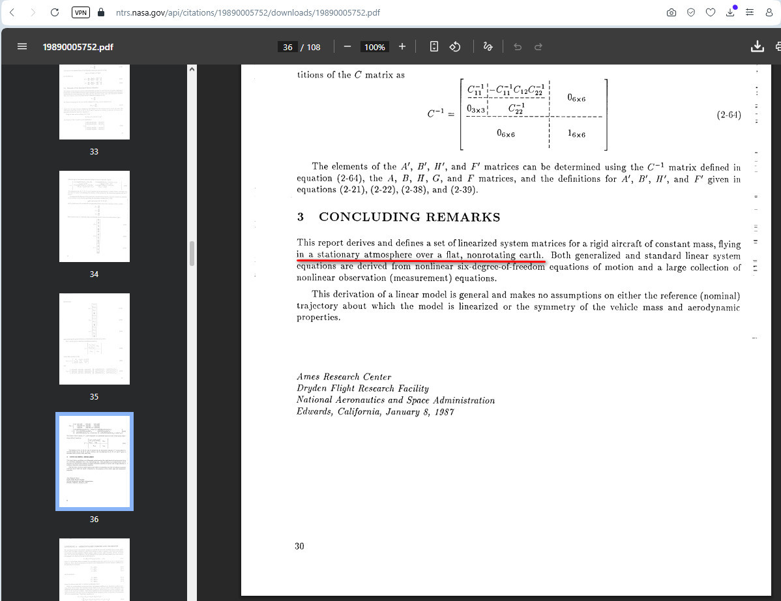
Task: Open page 35 thumbnail
Action: 94,338
